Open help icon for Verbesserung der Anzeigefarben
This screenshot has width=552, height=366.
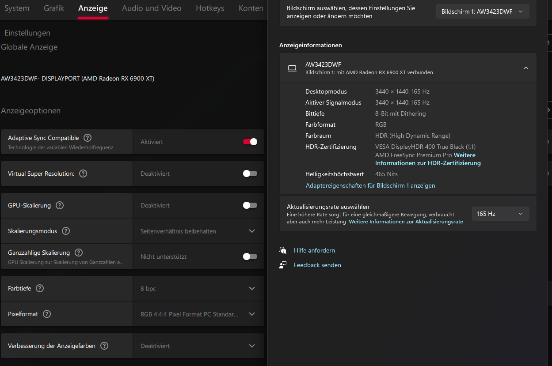coord(104,346)
